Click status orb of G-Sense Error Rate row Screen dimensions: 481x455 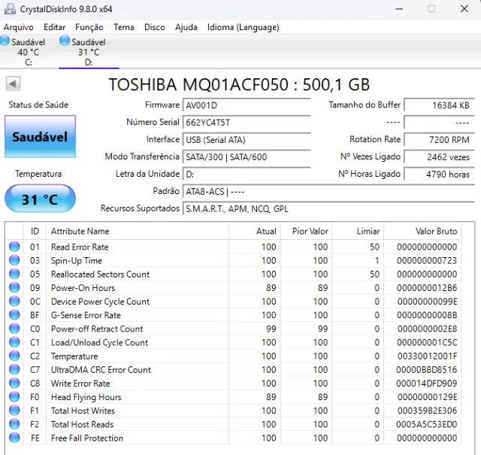click(x=14, y=314)
